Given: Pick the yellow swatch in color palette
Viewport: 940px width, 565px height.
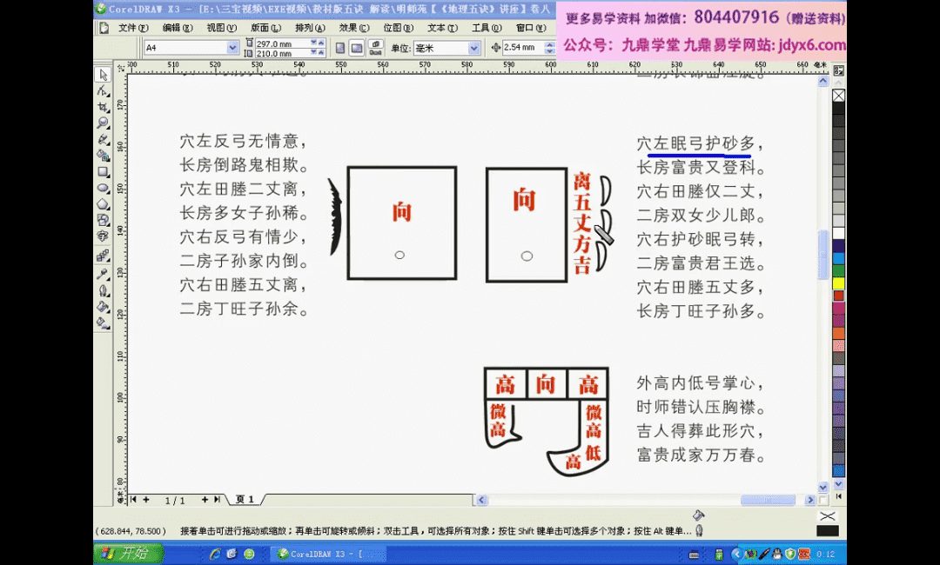Looking at the screenshot, I should pos(838,282).
